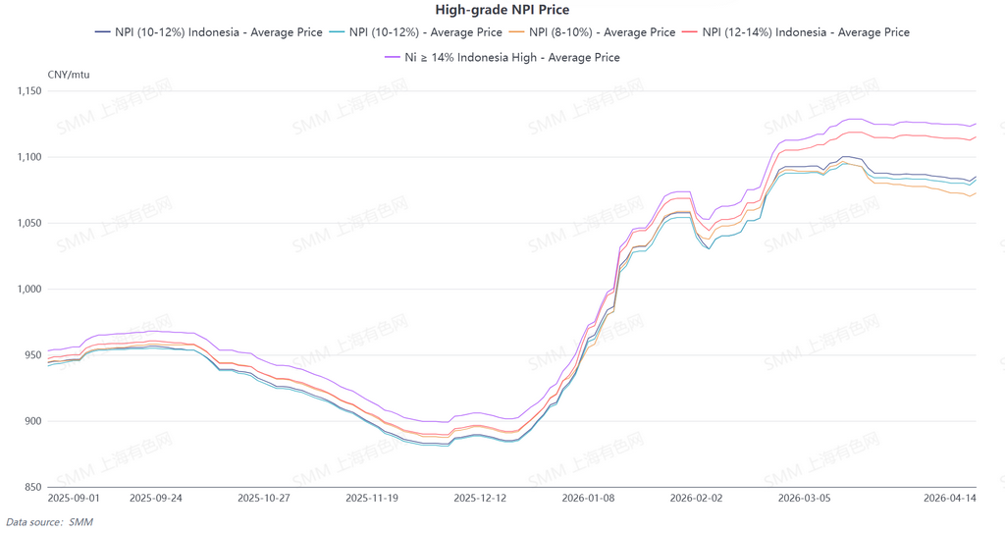Click the purple Ni ≥ 14% legend marker
Viewport: 1005px width, 533px height.
[393, 58]
